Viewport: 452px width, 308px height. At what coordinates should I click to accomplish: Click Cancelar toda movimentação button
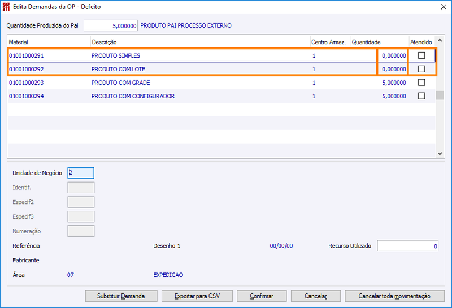pyautogui.click(x=394, y=296)
